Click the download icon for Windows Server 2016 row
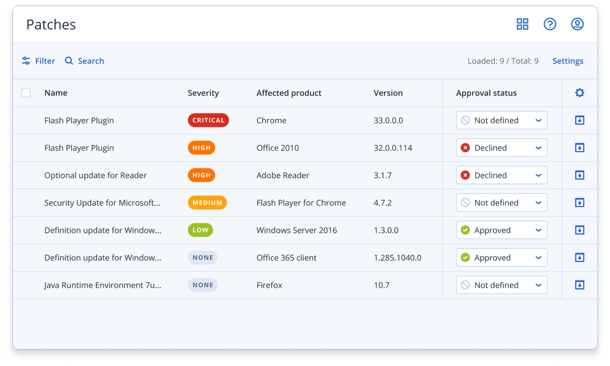Viewport: 610px width, 366px height. point(579,230)
